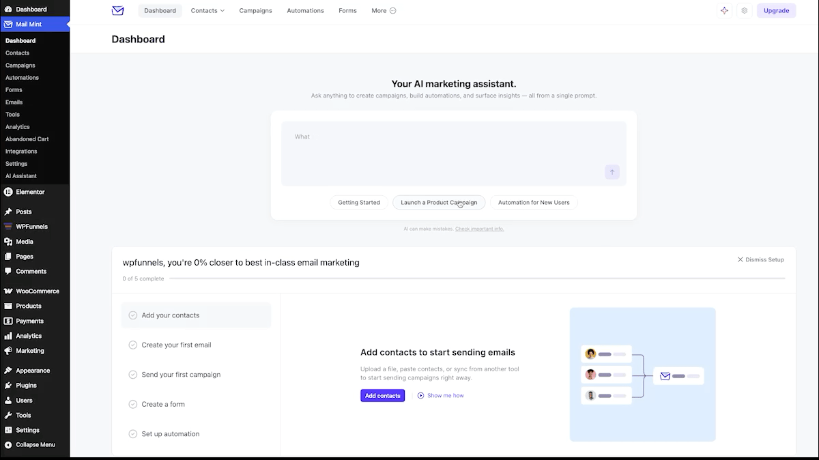Submit prompt with the up-arrow send icon
This screenshot has width=819, height=460.
612,172
